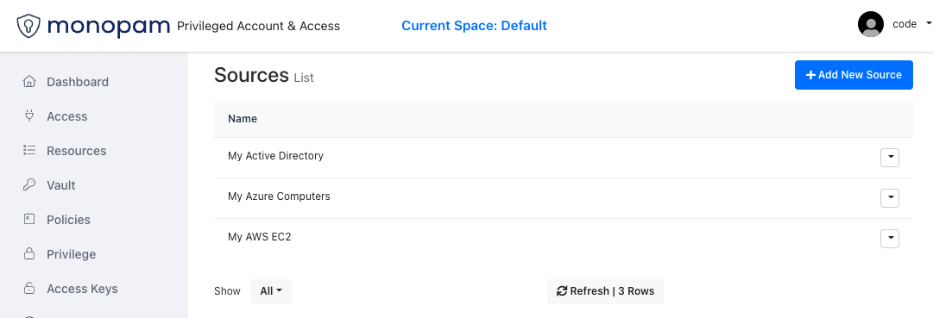Screen dimensions: 933x318
Task: Click the Access Keys unlock icon
Action: [x=28, y=289]
